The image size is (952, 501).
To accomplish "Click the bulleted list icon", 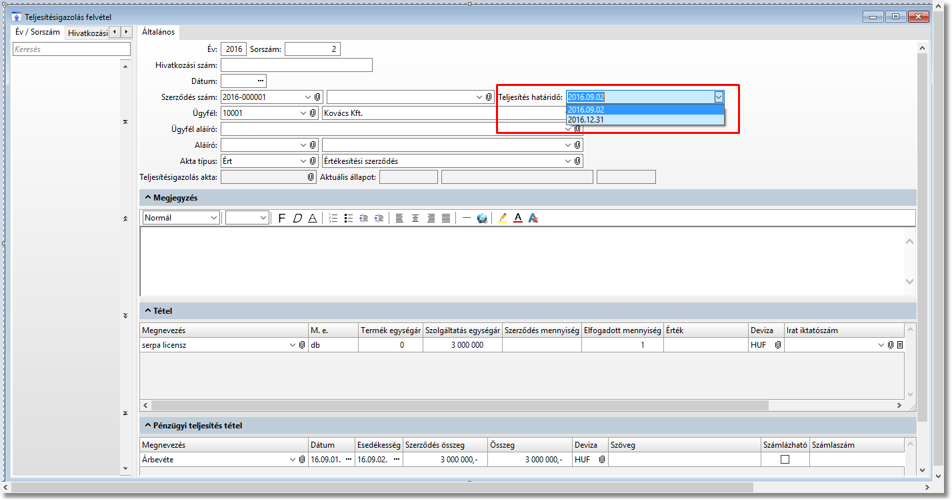I will coord(348,218).
